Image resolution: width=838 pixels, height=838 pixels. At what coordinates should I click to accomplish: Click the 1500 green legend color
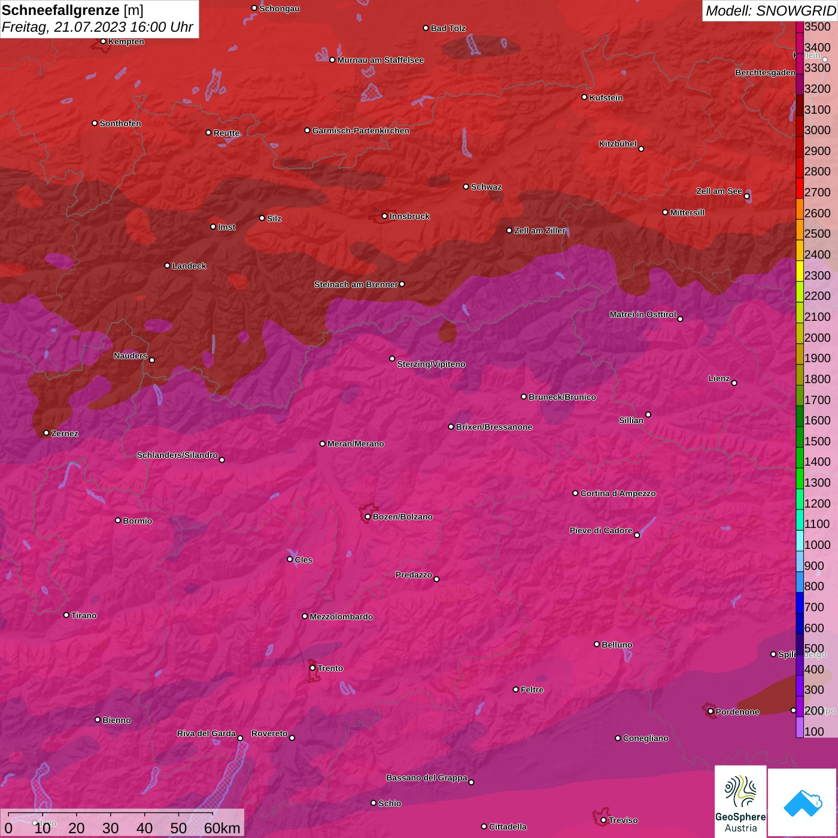tap(800, 437)
